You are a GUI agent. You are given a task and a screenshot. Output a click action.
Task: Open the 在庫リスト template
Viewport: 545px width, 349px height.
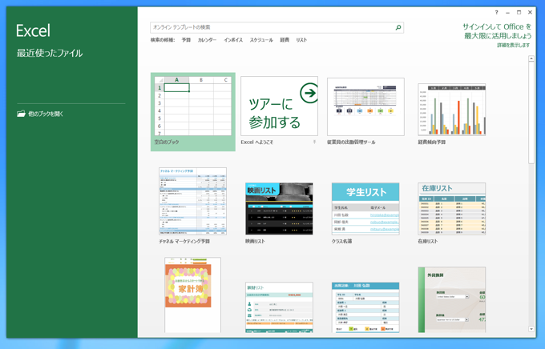pyautogui.click(x=451, y=209)
